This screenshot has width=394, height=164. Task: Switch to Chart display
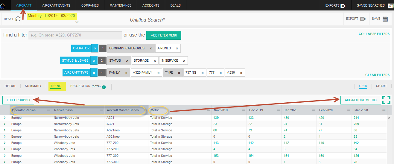381,86
